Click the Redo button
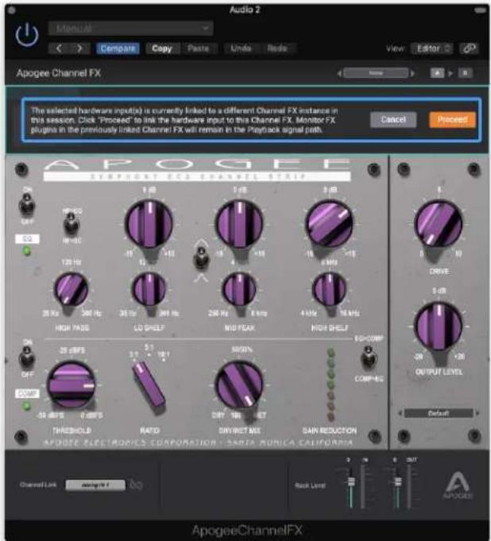 277,48
